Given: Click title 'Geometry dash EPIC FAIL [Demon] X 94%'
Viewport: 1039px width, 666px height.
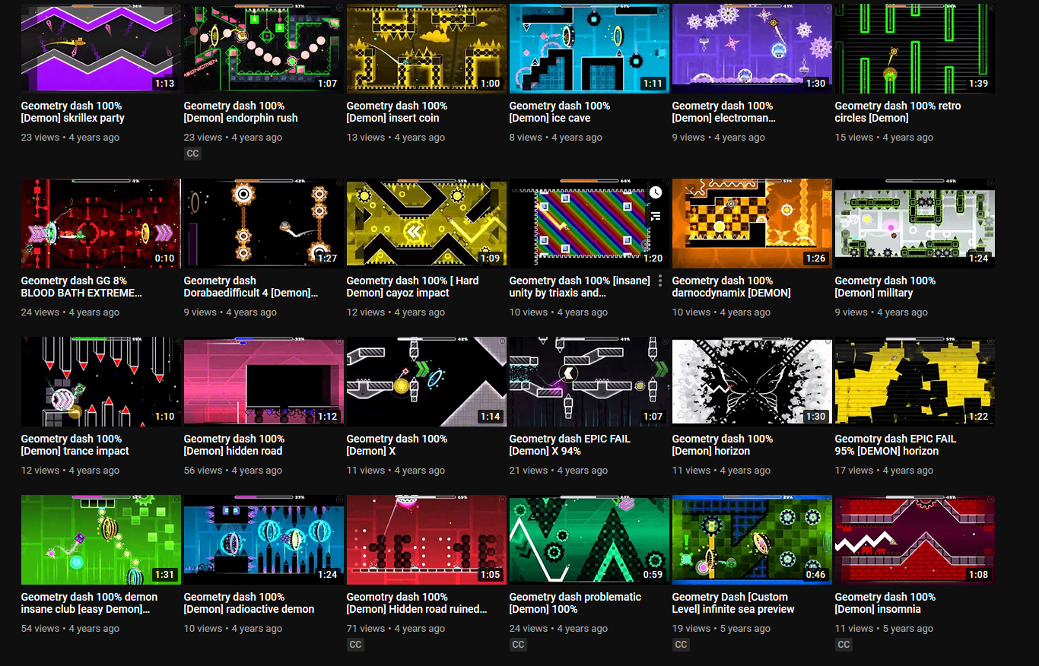Looking at the screenshot, I should tap(570, 445).
